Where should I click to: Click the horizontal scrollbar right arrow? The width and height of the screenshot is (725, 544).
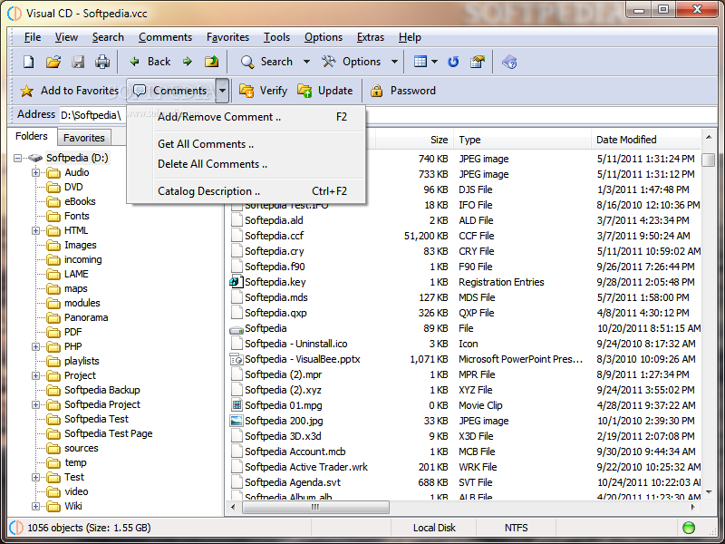click(x=693, y=508)
